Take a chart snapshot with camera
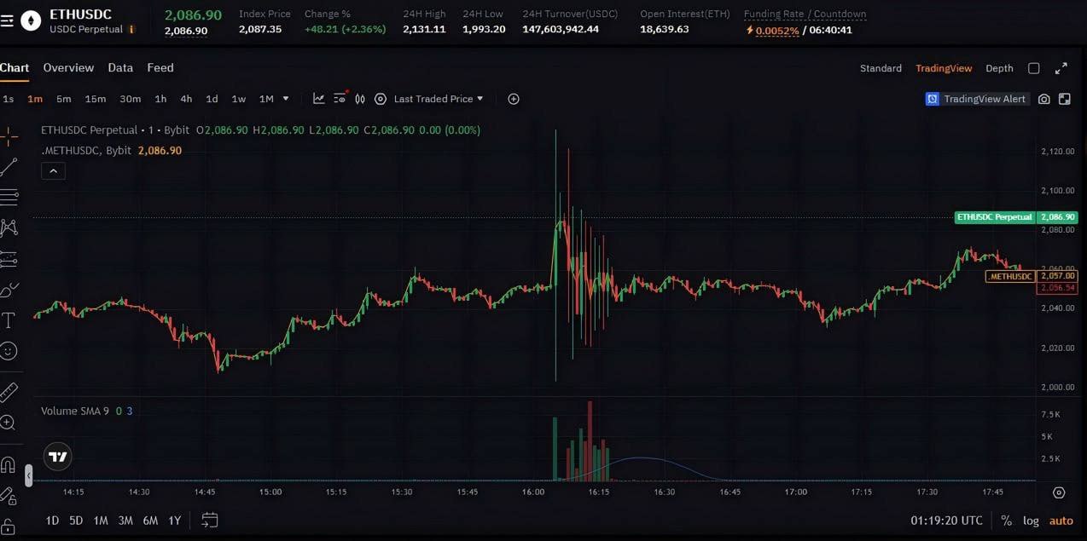Viewport: 1087px width, 541px height. 1044,99
